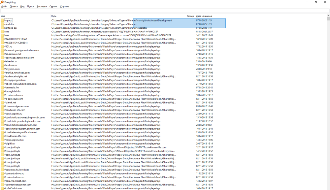Viewport: 330px width, 190px height.
Task: Click folder icon next to cabaletta
Action: (2, 24)
